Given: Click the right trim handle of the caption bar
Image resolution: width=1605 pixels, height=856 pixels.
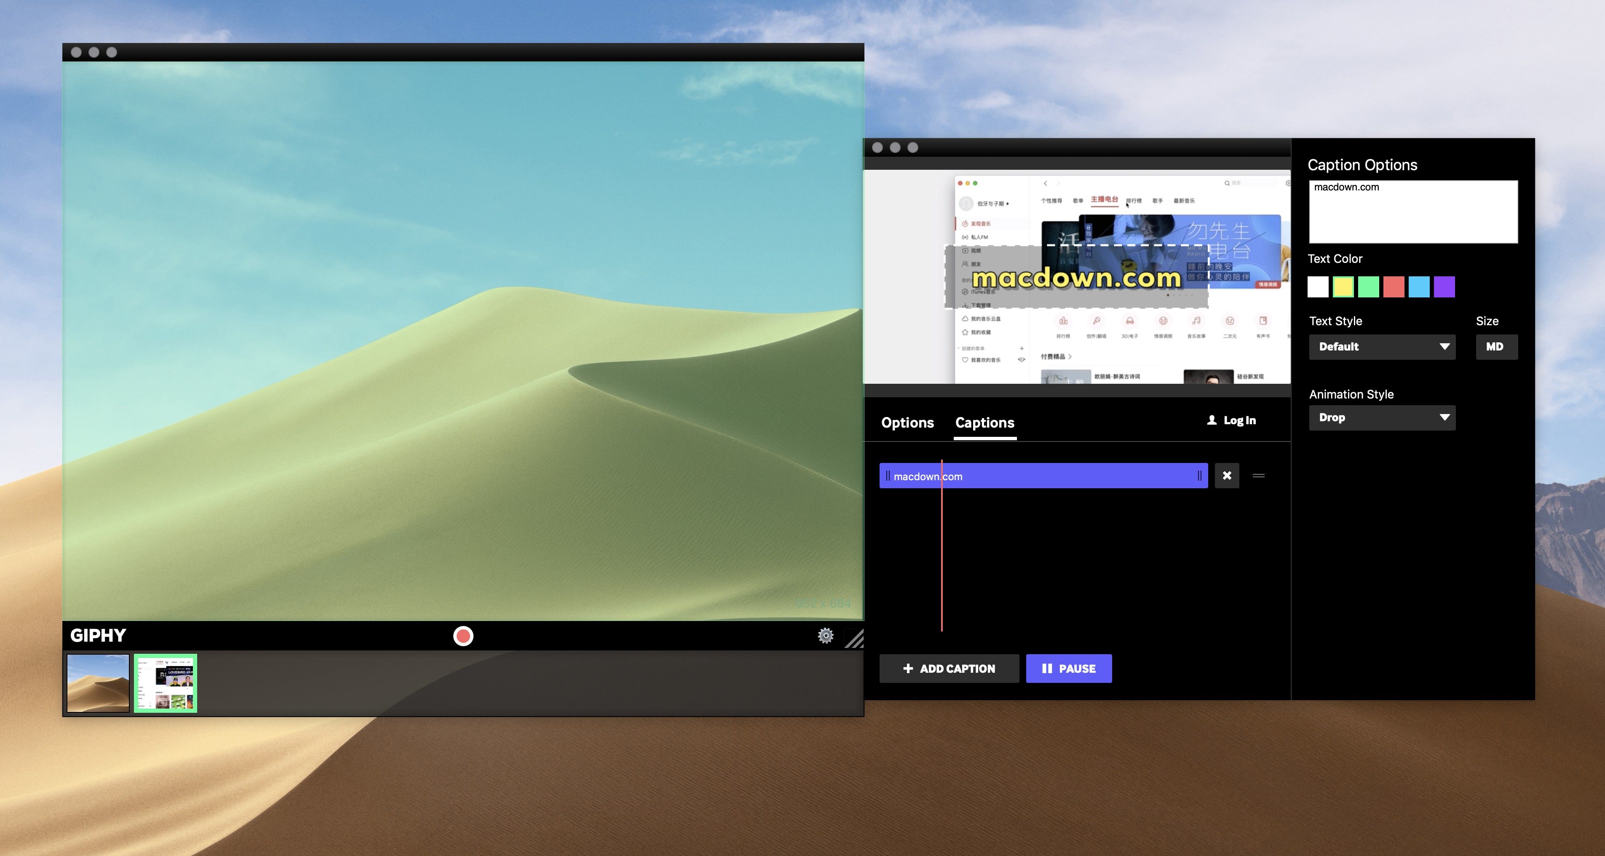Looking at the screenshot, I should coord(1199,476).
